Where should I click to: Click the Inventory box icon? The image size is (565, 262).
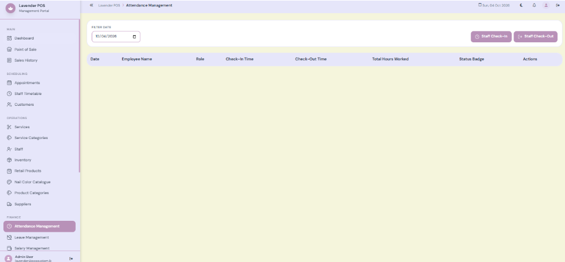tap(9, 160)
